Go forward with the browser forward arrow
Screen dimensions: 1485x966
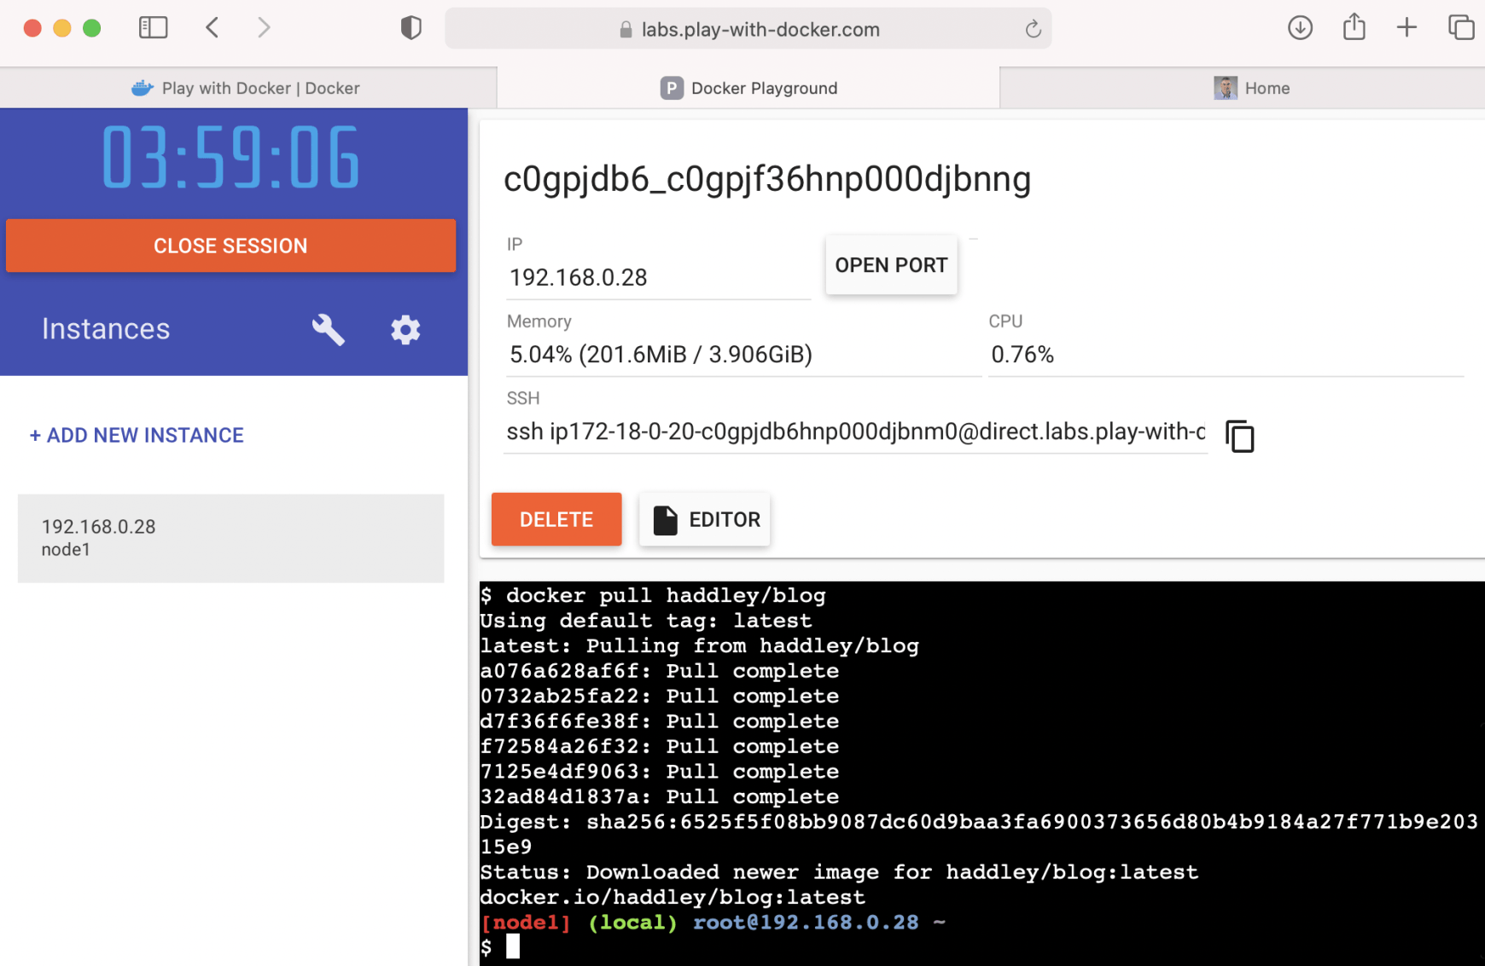264,28
